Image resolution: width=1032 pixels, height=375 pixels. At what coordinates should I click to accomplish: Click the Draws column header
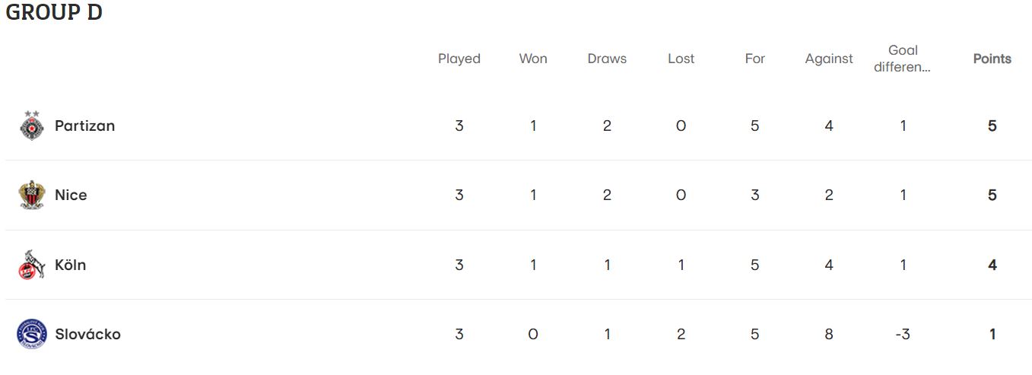coord(607,59)
